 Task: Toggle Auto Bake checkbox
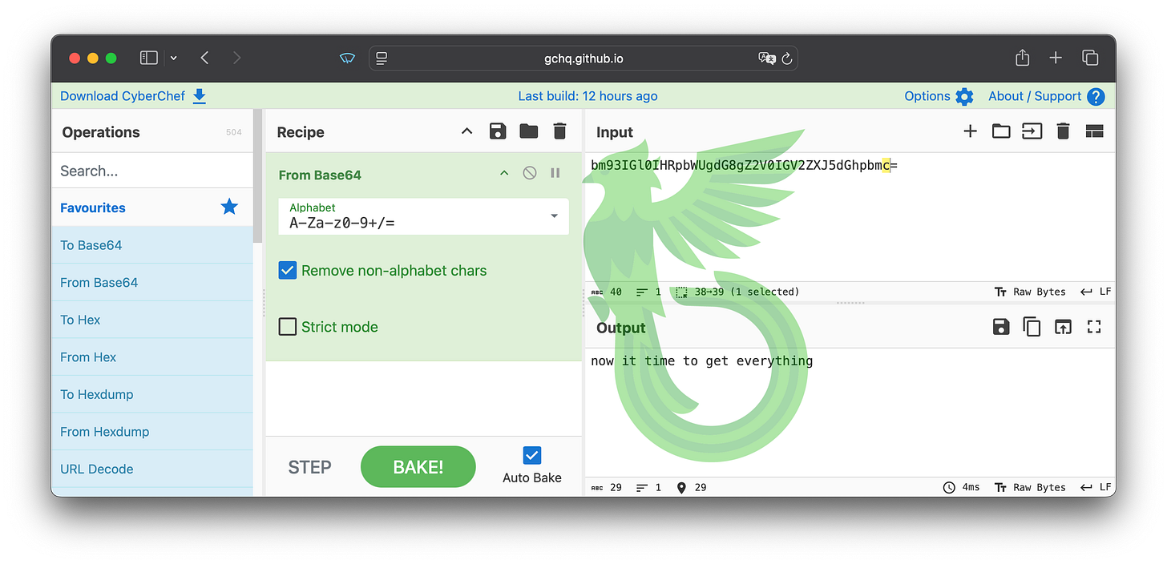tap(531, 456)
